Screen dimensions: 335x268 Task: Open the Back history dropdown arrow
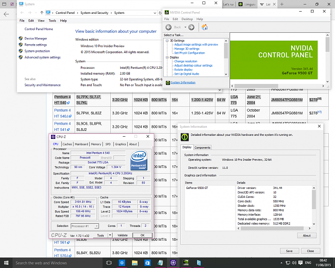pos(185,27)
